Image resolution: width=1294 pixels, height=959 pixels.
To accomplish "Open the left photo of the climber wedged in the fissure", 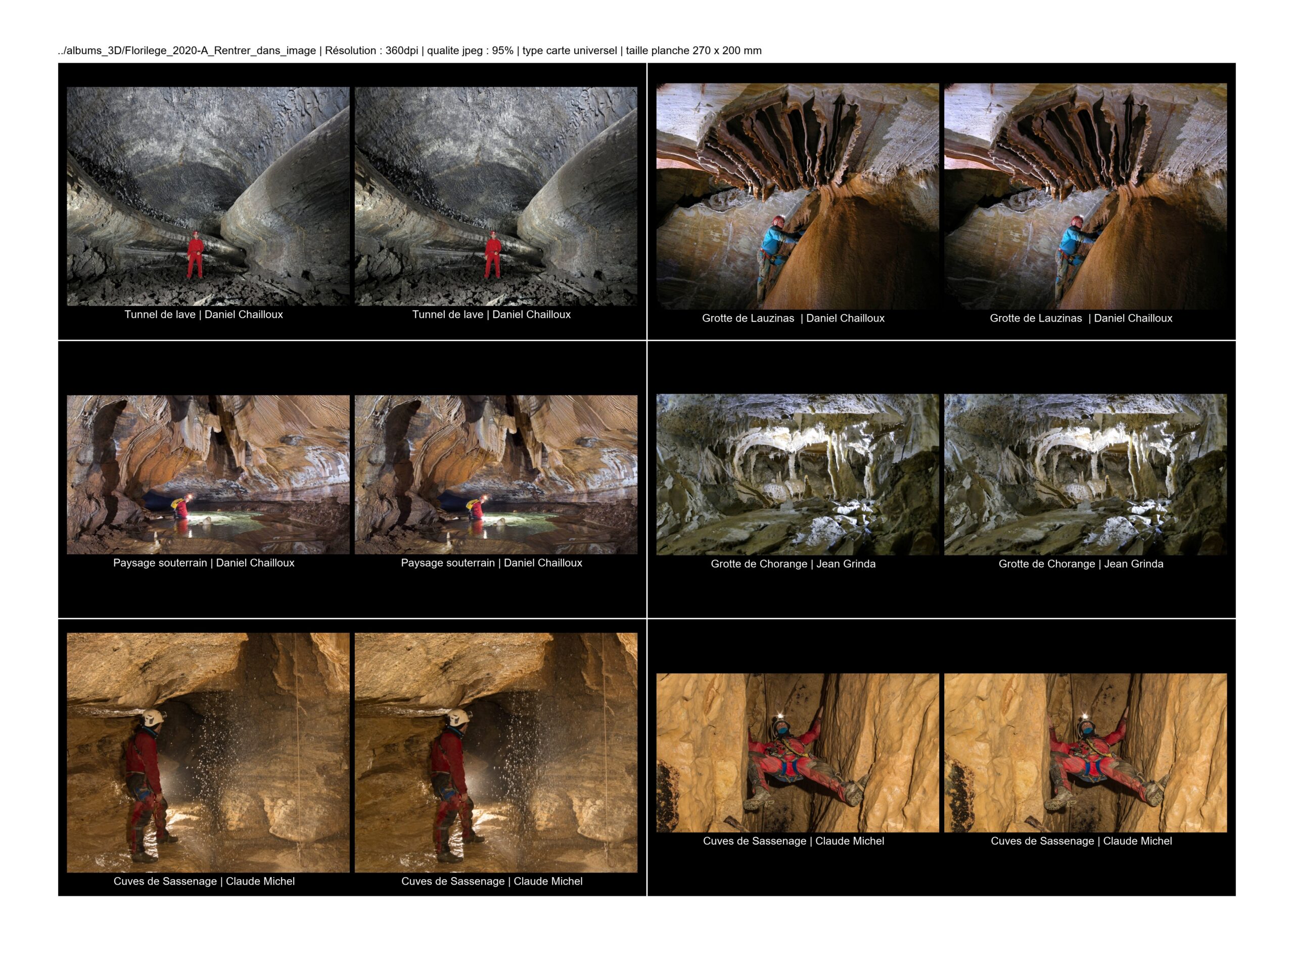I will (798, 753).
